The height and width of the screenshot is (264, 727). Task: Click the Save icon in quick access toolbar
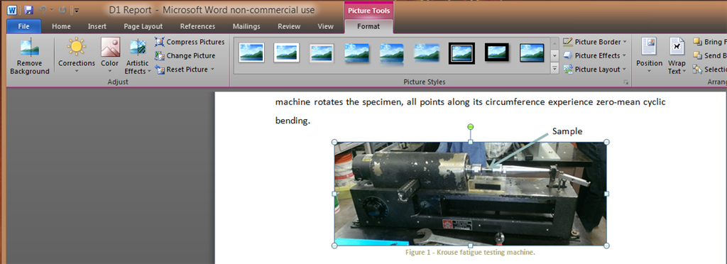point(28,10)
